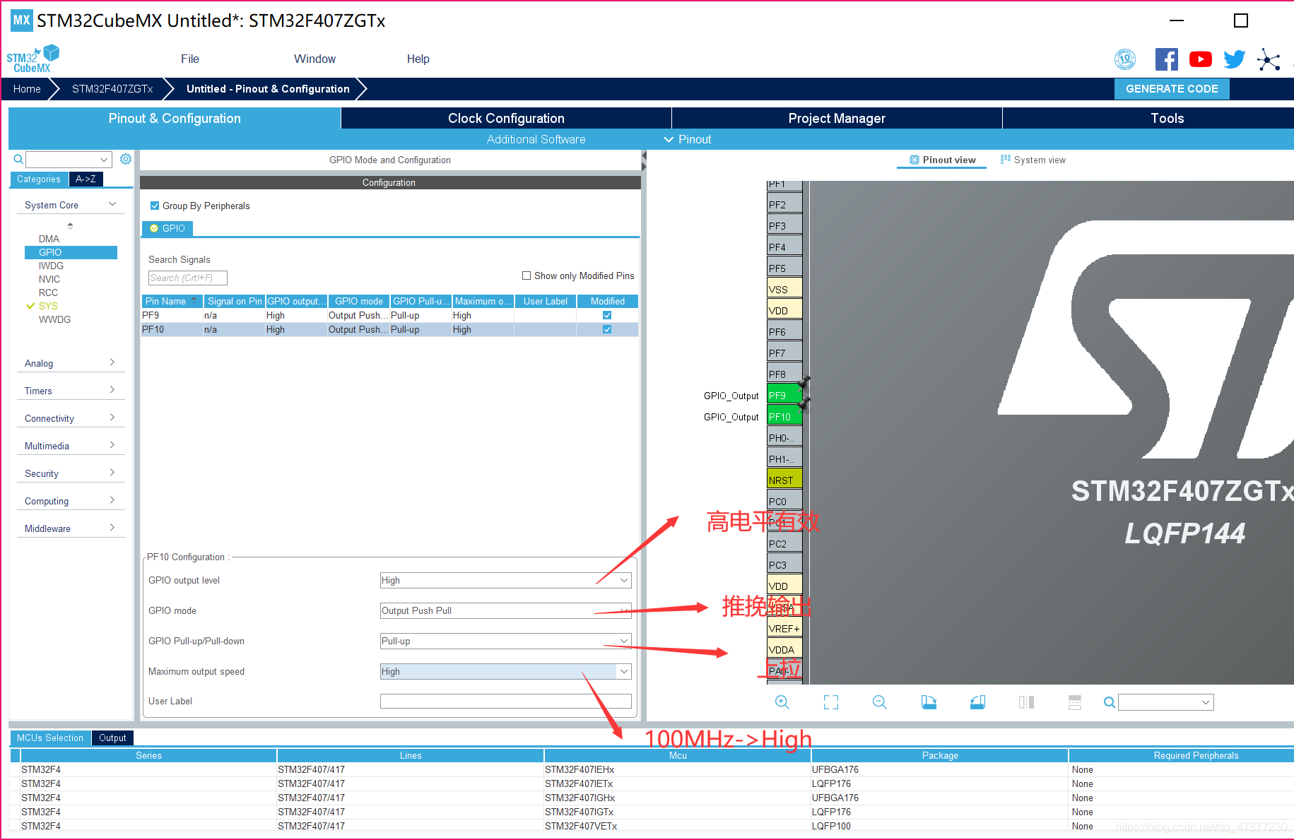Click the PF4 pin on the chip

click(x=784, y=246)
